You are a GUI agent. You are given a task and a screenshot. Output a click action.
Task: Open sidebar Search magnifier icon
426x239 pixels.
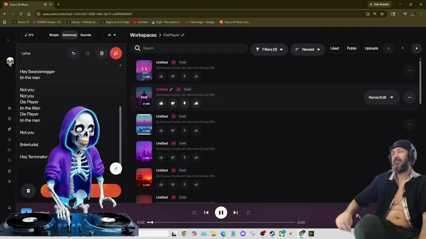tap(9, 160)
